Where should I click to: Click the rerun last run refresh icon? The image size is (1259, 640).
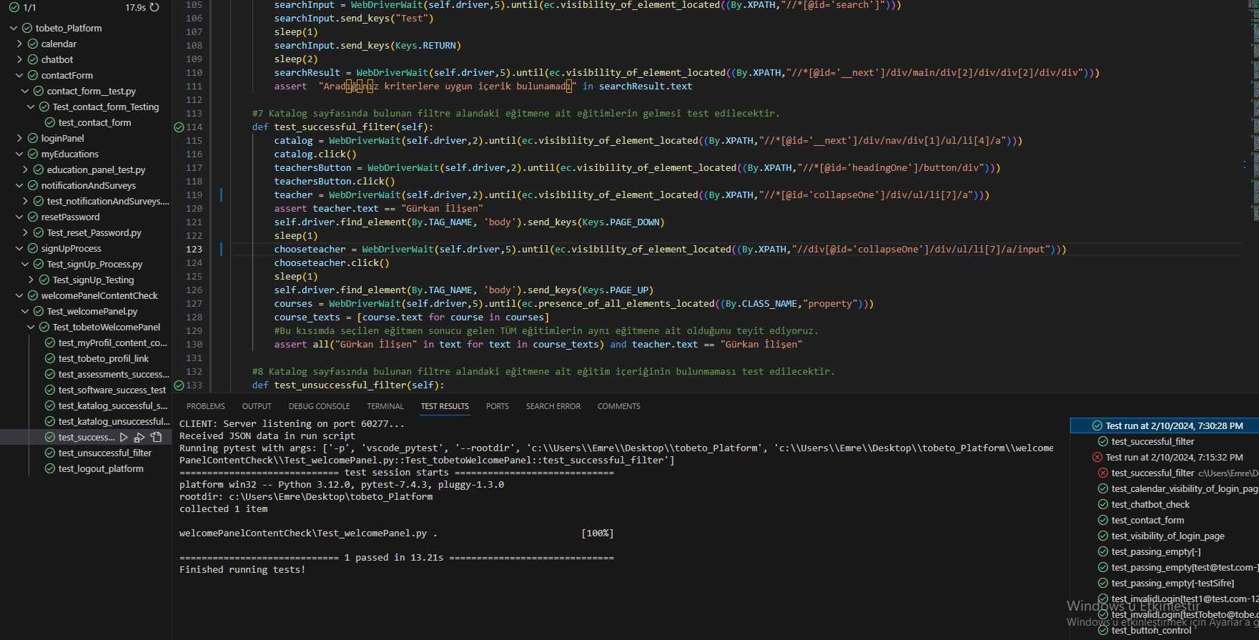[x=154, y=7]
